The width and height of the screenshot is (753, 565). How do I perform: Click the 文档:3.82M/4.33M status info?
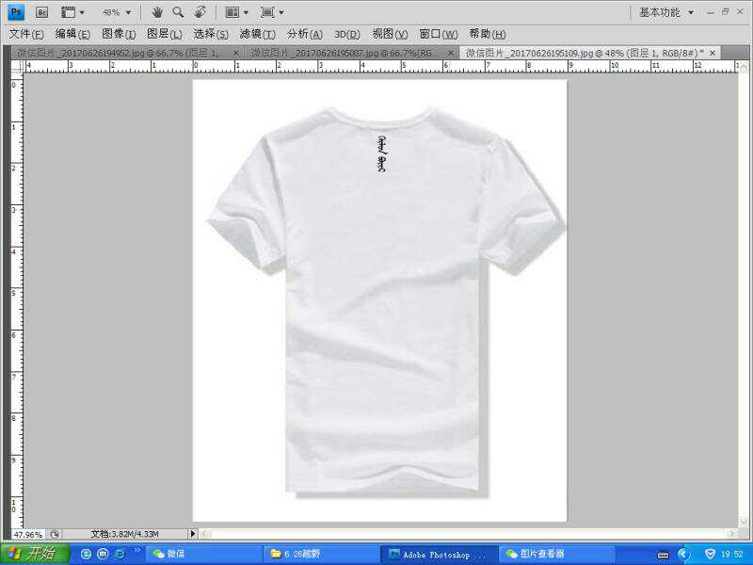pos(125,534)
